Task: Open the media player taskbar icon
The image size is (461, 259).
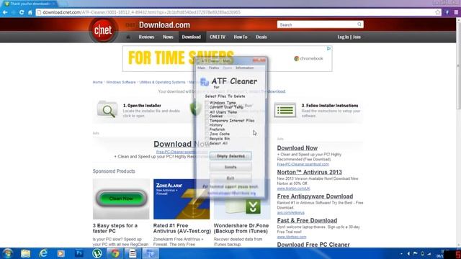Action: tap(61, 253)
